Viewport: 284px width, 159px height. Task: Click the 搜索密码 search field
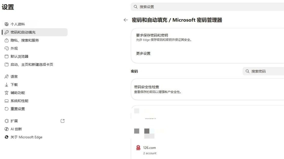[x=263, y=71]
